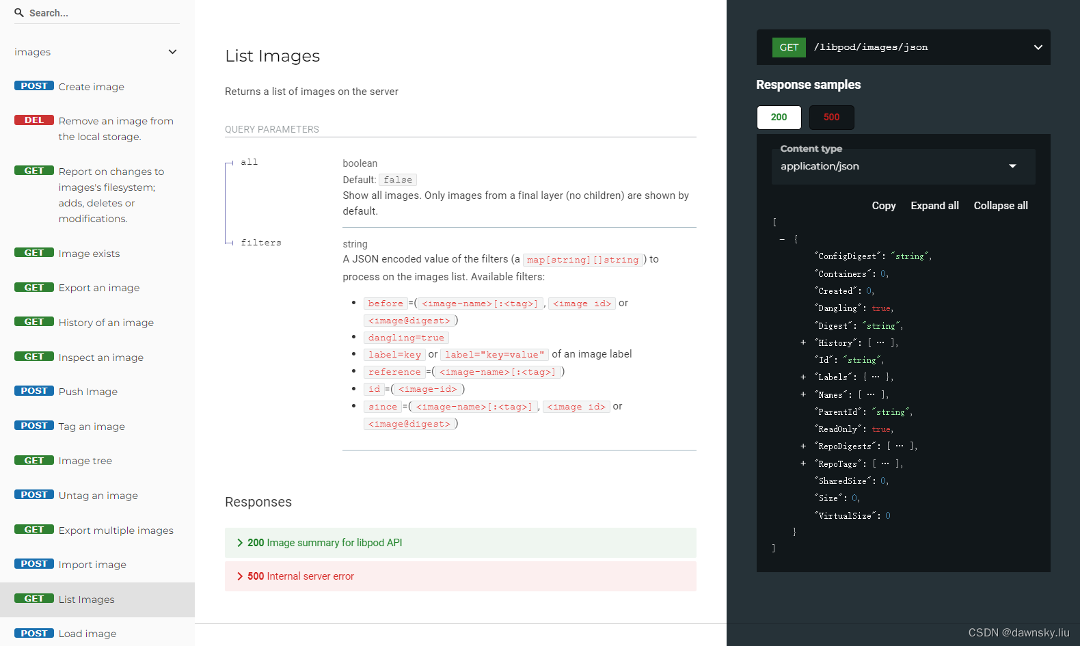1080x646 pixels.
Task: Click Collapse all in response sample
Action: pos(1000,206)
